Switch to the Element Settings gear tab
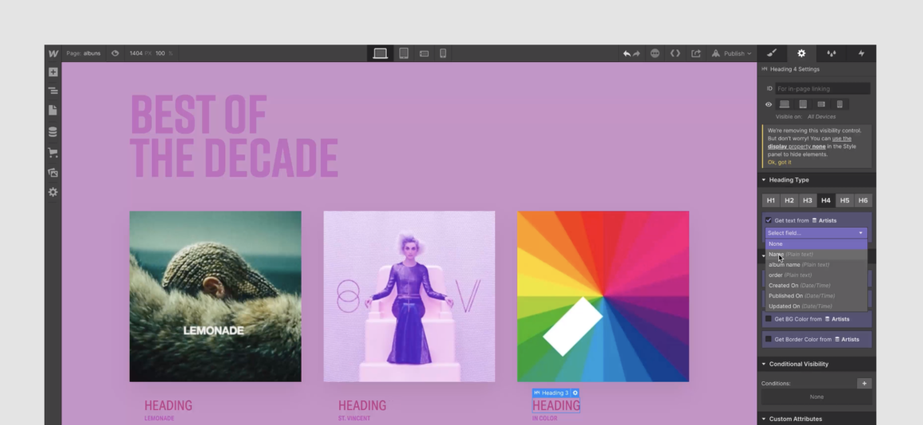 coord(801,53)
